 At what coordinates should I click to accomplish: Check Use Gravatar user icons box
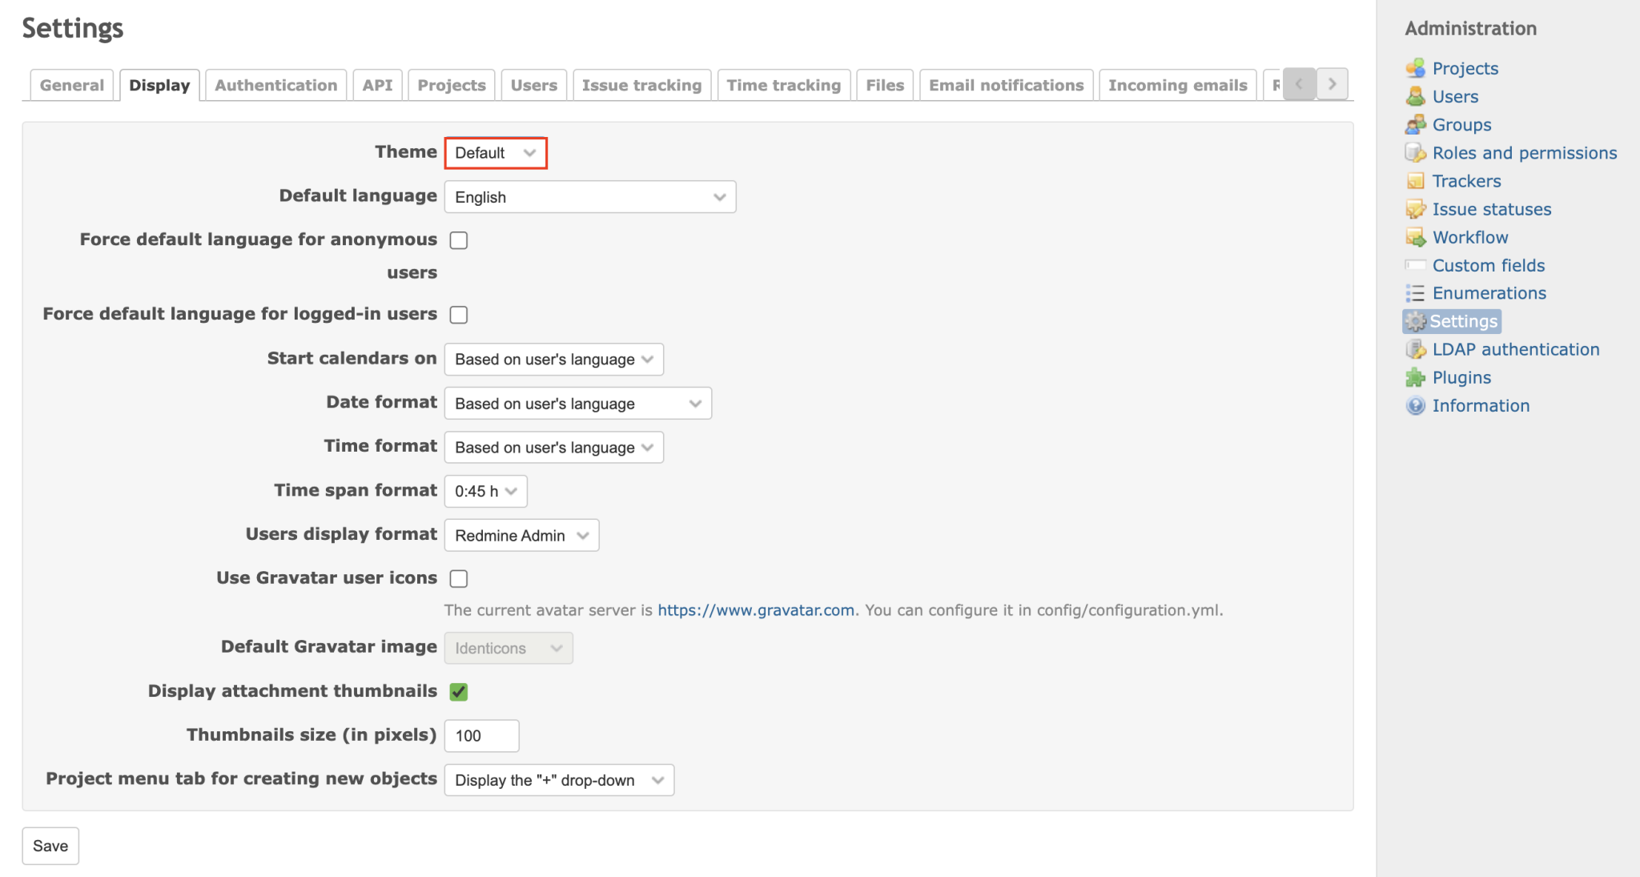coord(459,578)
